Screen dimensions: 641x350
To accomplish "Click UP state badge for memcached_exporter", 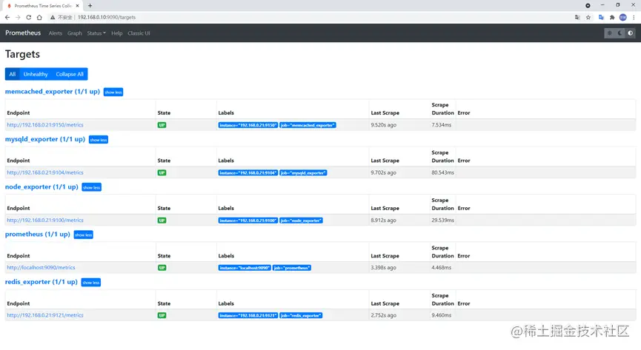I will click(x=162, y=125).
